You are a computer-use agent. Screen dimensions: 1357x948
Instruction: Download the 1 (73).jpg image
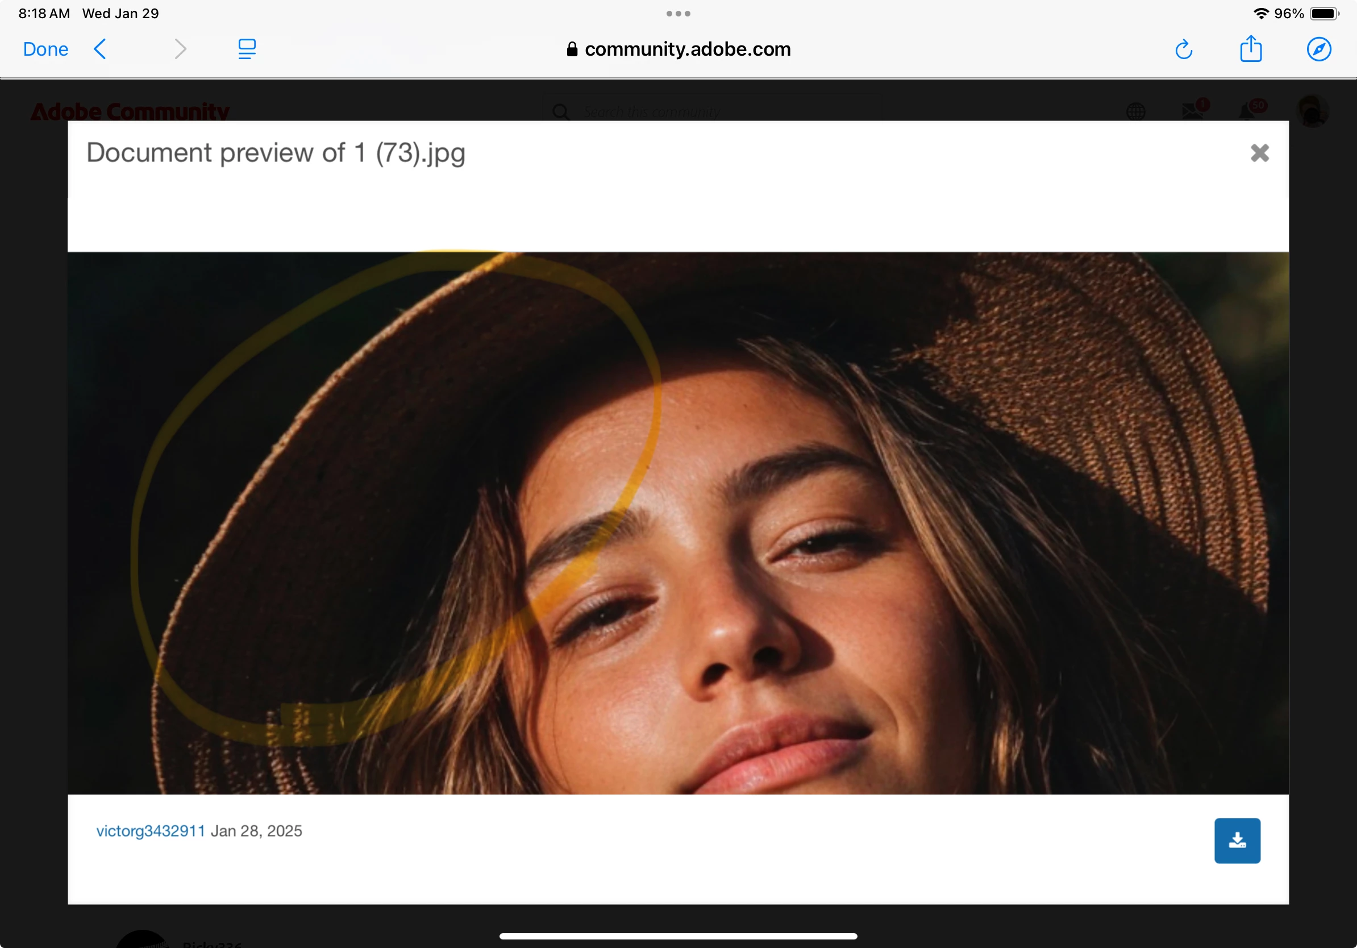(x=1237, y=841)
